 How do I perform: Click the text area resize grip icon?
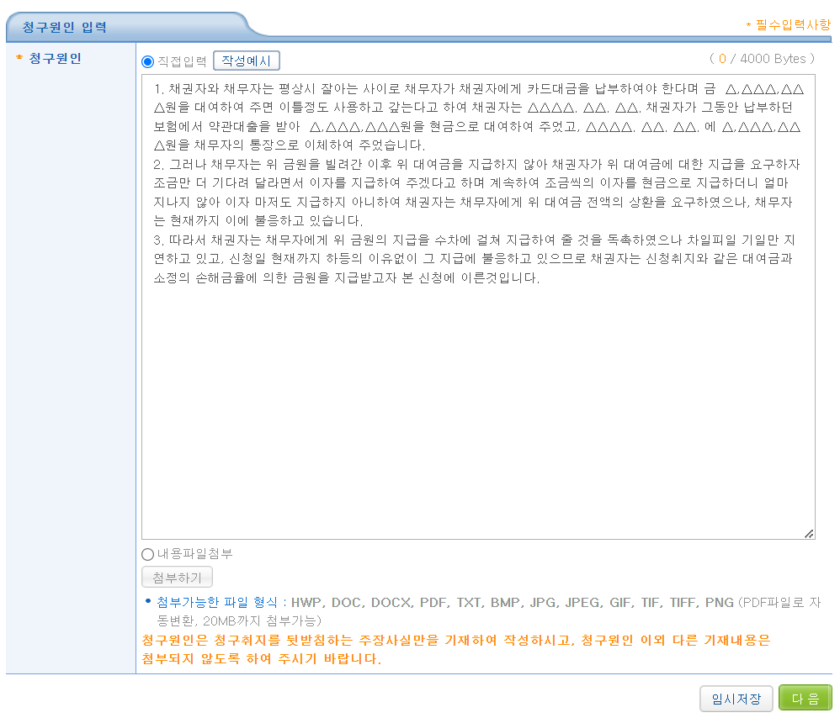(x=809, y=533)
